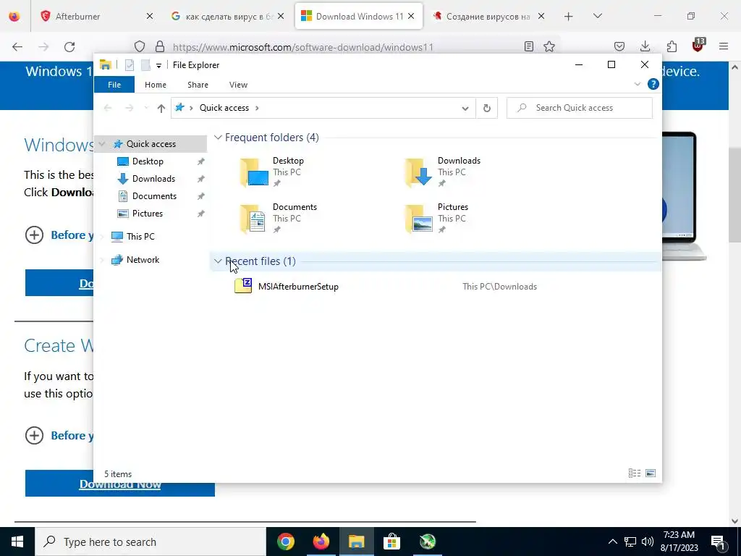Click New folder icon in title bar
Viewport: 741px width, 556px height.
[x=145, y=65]
